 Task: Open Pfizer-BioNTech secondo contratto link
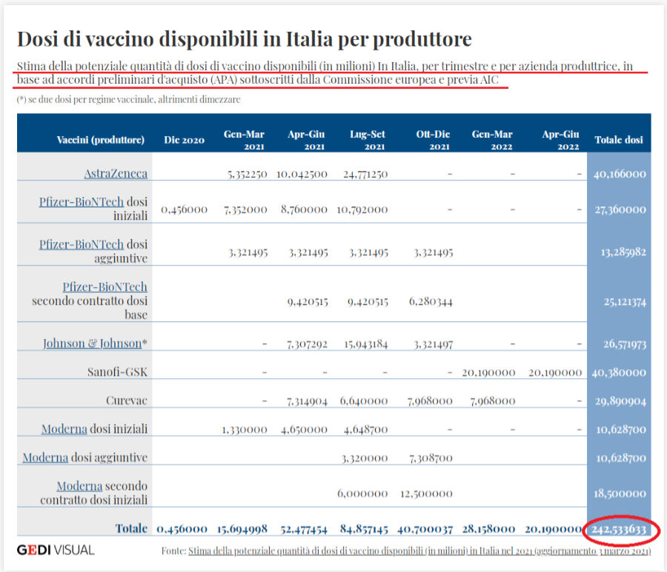tap(104, 287)
